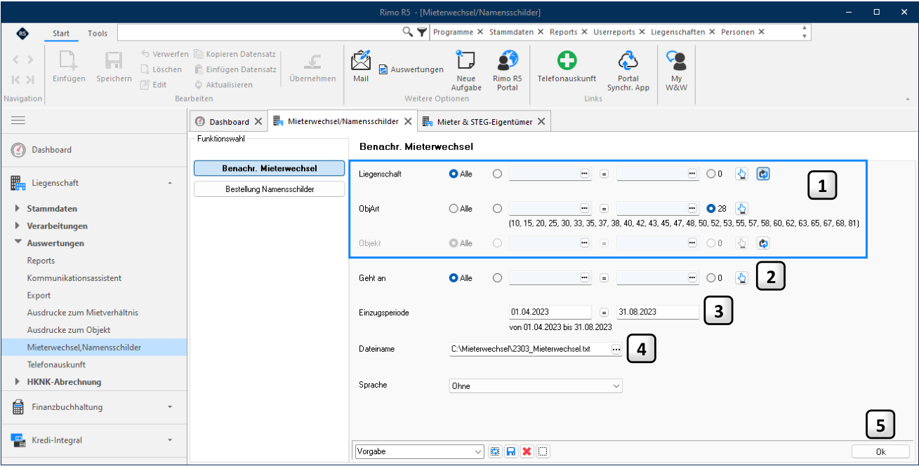Open Reports in the sidebar
Image resolution: width=919 pixels, height=466 pixels.
pos(41,261)
